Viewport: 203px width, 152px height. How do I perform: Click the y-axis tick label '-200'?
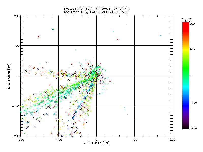pyautogui.click(x=16, y=136)
